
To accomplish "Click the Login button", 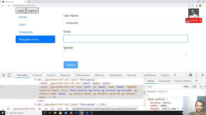I will tap(21, 11).
